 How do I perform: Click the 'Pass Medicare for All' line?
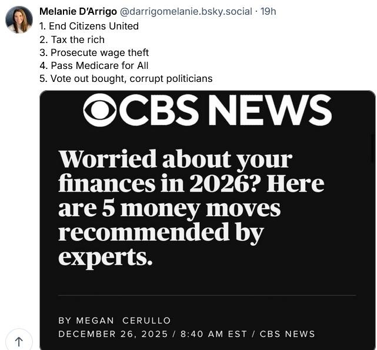pos(94,65)
